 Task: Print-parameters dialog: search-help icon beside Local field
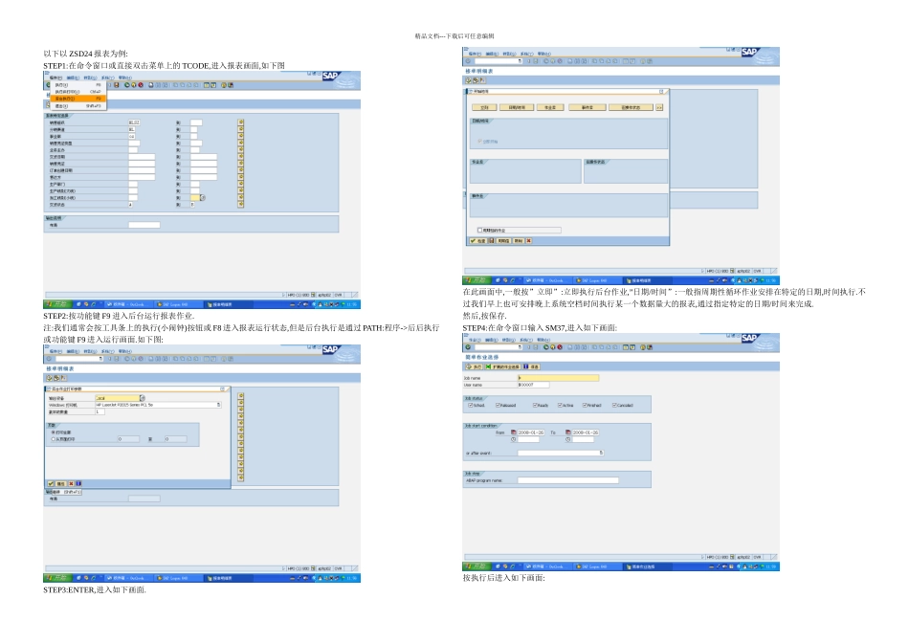tap(143, 398)
